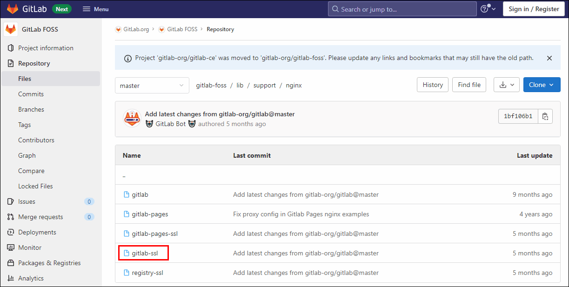Image resolution: width=569 pixels, height=287 pixels.
Task: Select Files in the Repository submenu
Action: 51,79
